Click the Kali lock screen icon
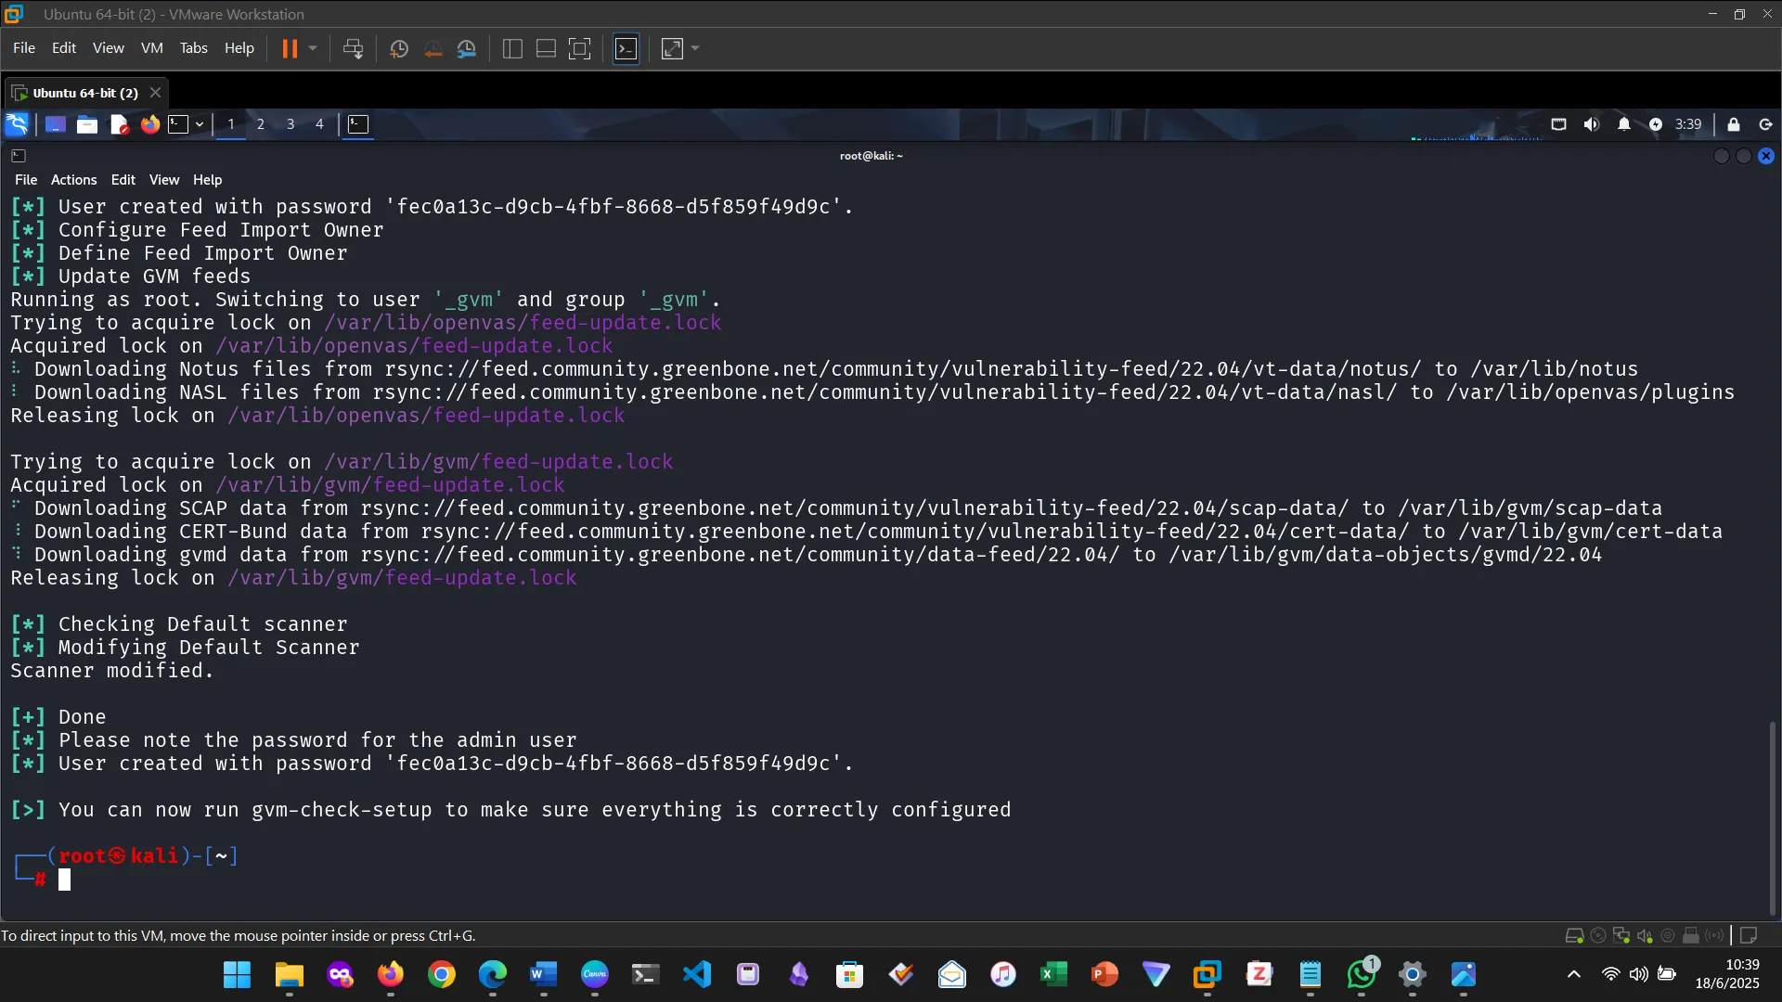Screen dimensions: 1782x1002 (x=1733, y=124)
